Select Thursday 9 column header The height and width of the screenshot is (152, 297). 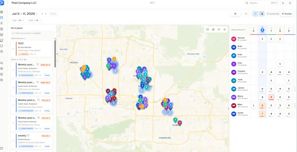pyautogui.click(x=289, y=30)
